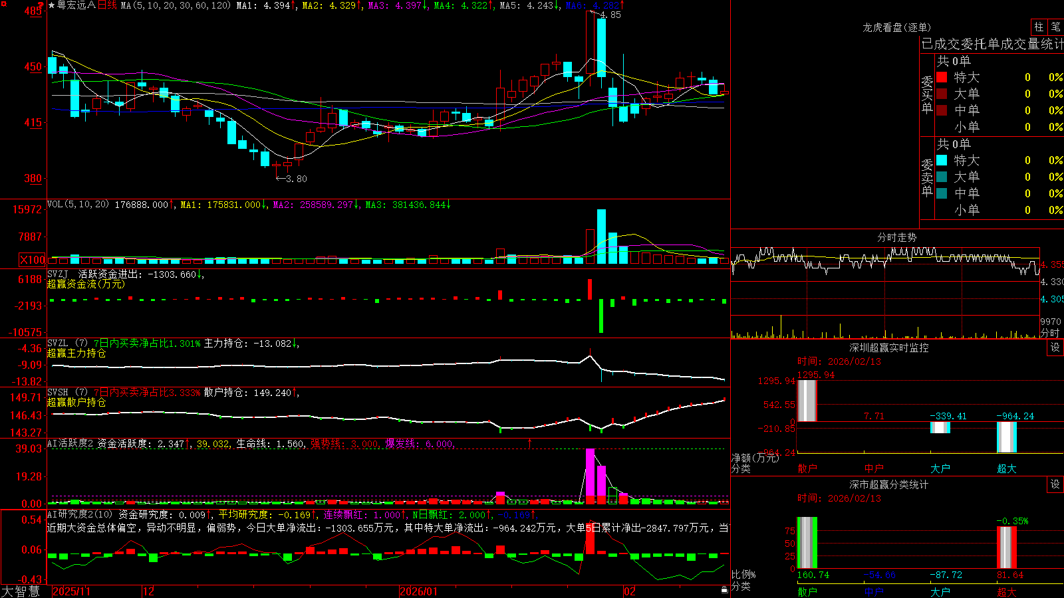Click the -87.72 大户 value in 分类统计
This screenshot has width=1064, height=598.
coord(946,575)
